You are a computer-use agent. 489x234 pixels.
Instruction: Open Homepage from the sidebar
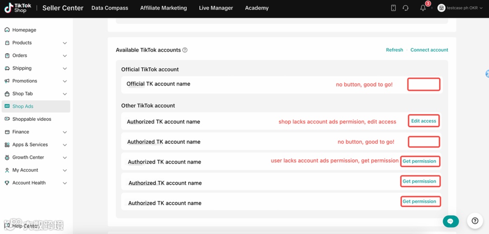tap(24, 30)
